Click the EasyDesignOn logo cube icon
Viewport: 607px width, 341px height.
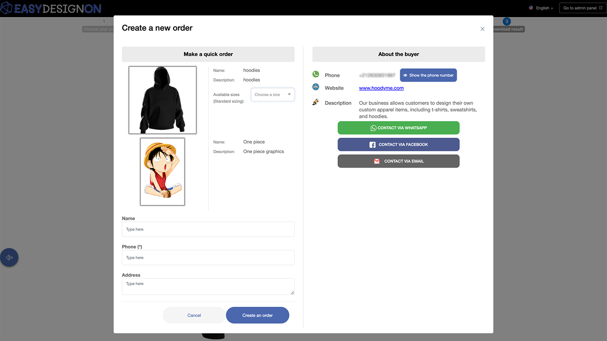click(6, 8)
